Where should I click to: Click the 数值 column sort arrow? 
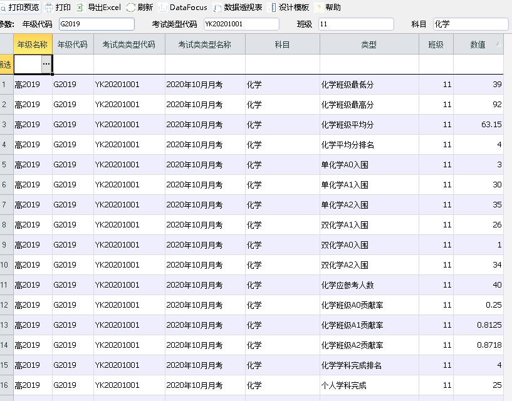[498, 44]
